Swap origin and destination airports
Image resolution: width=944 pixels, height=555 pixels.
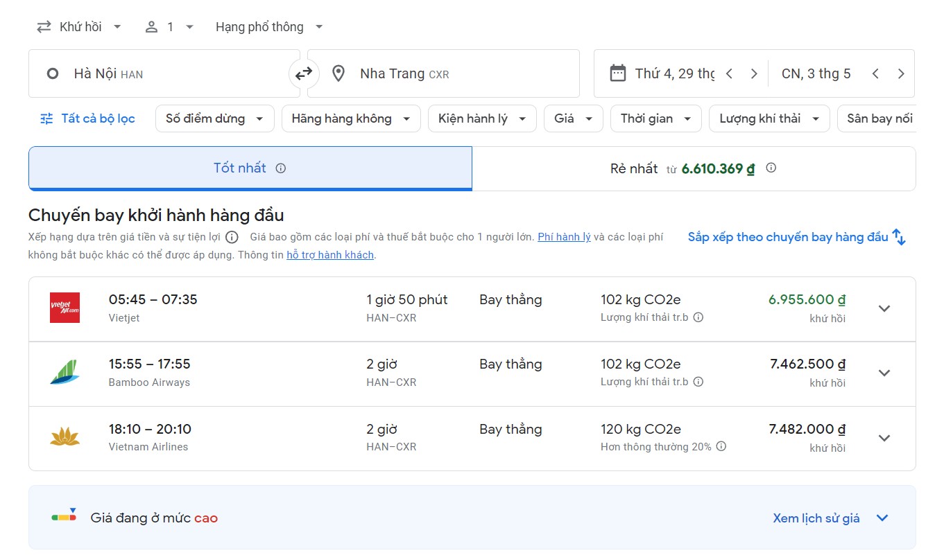[x=304, y=73]
